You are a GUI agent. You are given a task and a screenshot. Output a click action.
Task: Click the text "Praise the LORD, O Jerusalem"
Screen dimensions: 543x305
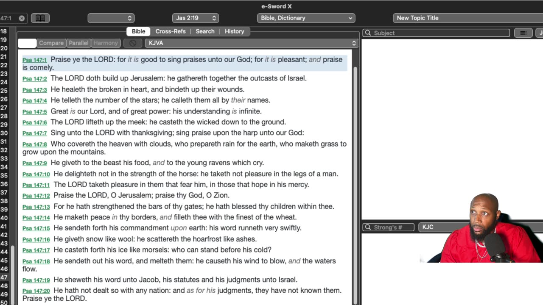[x=102, y=195]
